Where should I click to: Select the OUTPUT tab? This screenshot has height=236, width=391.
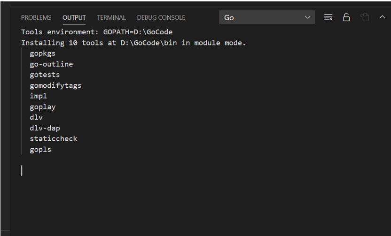click(74, 18)
